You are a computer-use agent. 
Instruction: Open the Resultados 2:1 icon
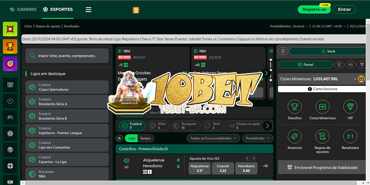350,136
